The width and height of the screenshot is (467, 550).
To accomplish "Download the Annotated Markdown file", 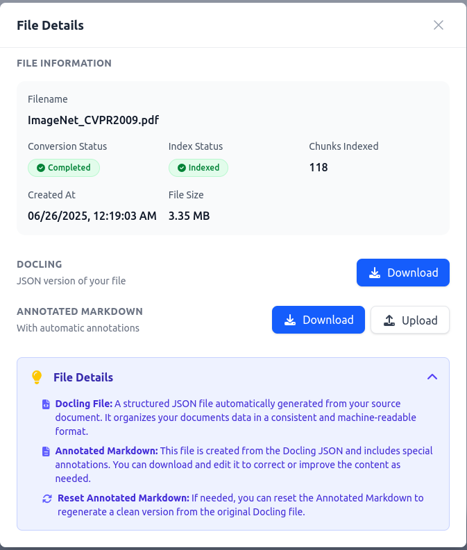I will pyautogui.click(x=319, y=320).
